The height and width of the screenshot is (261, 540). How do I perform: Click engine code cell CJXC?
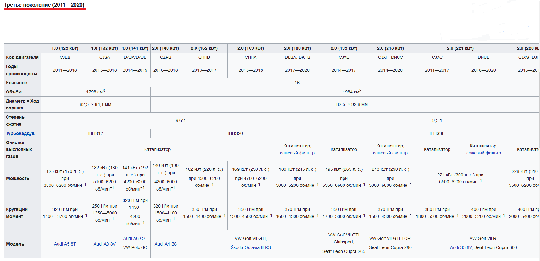pos(437,57)
